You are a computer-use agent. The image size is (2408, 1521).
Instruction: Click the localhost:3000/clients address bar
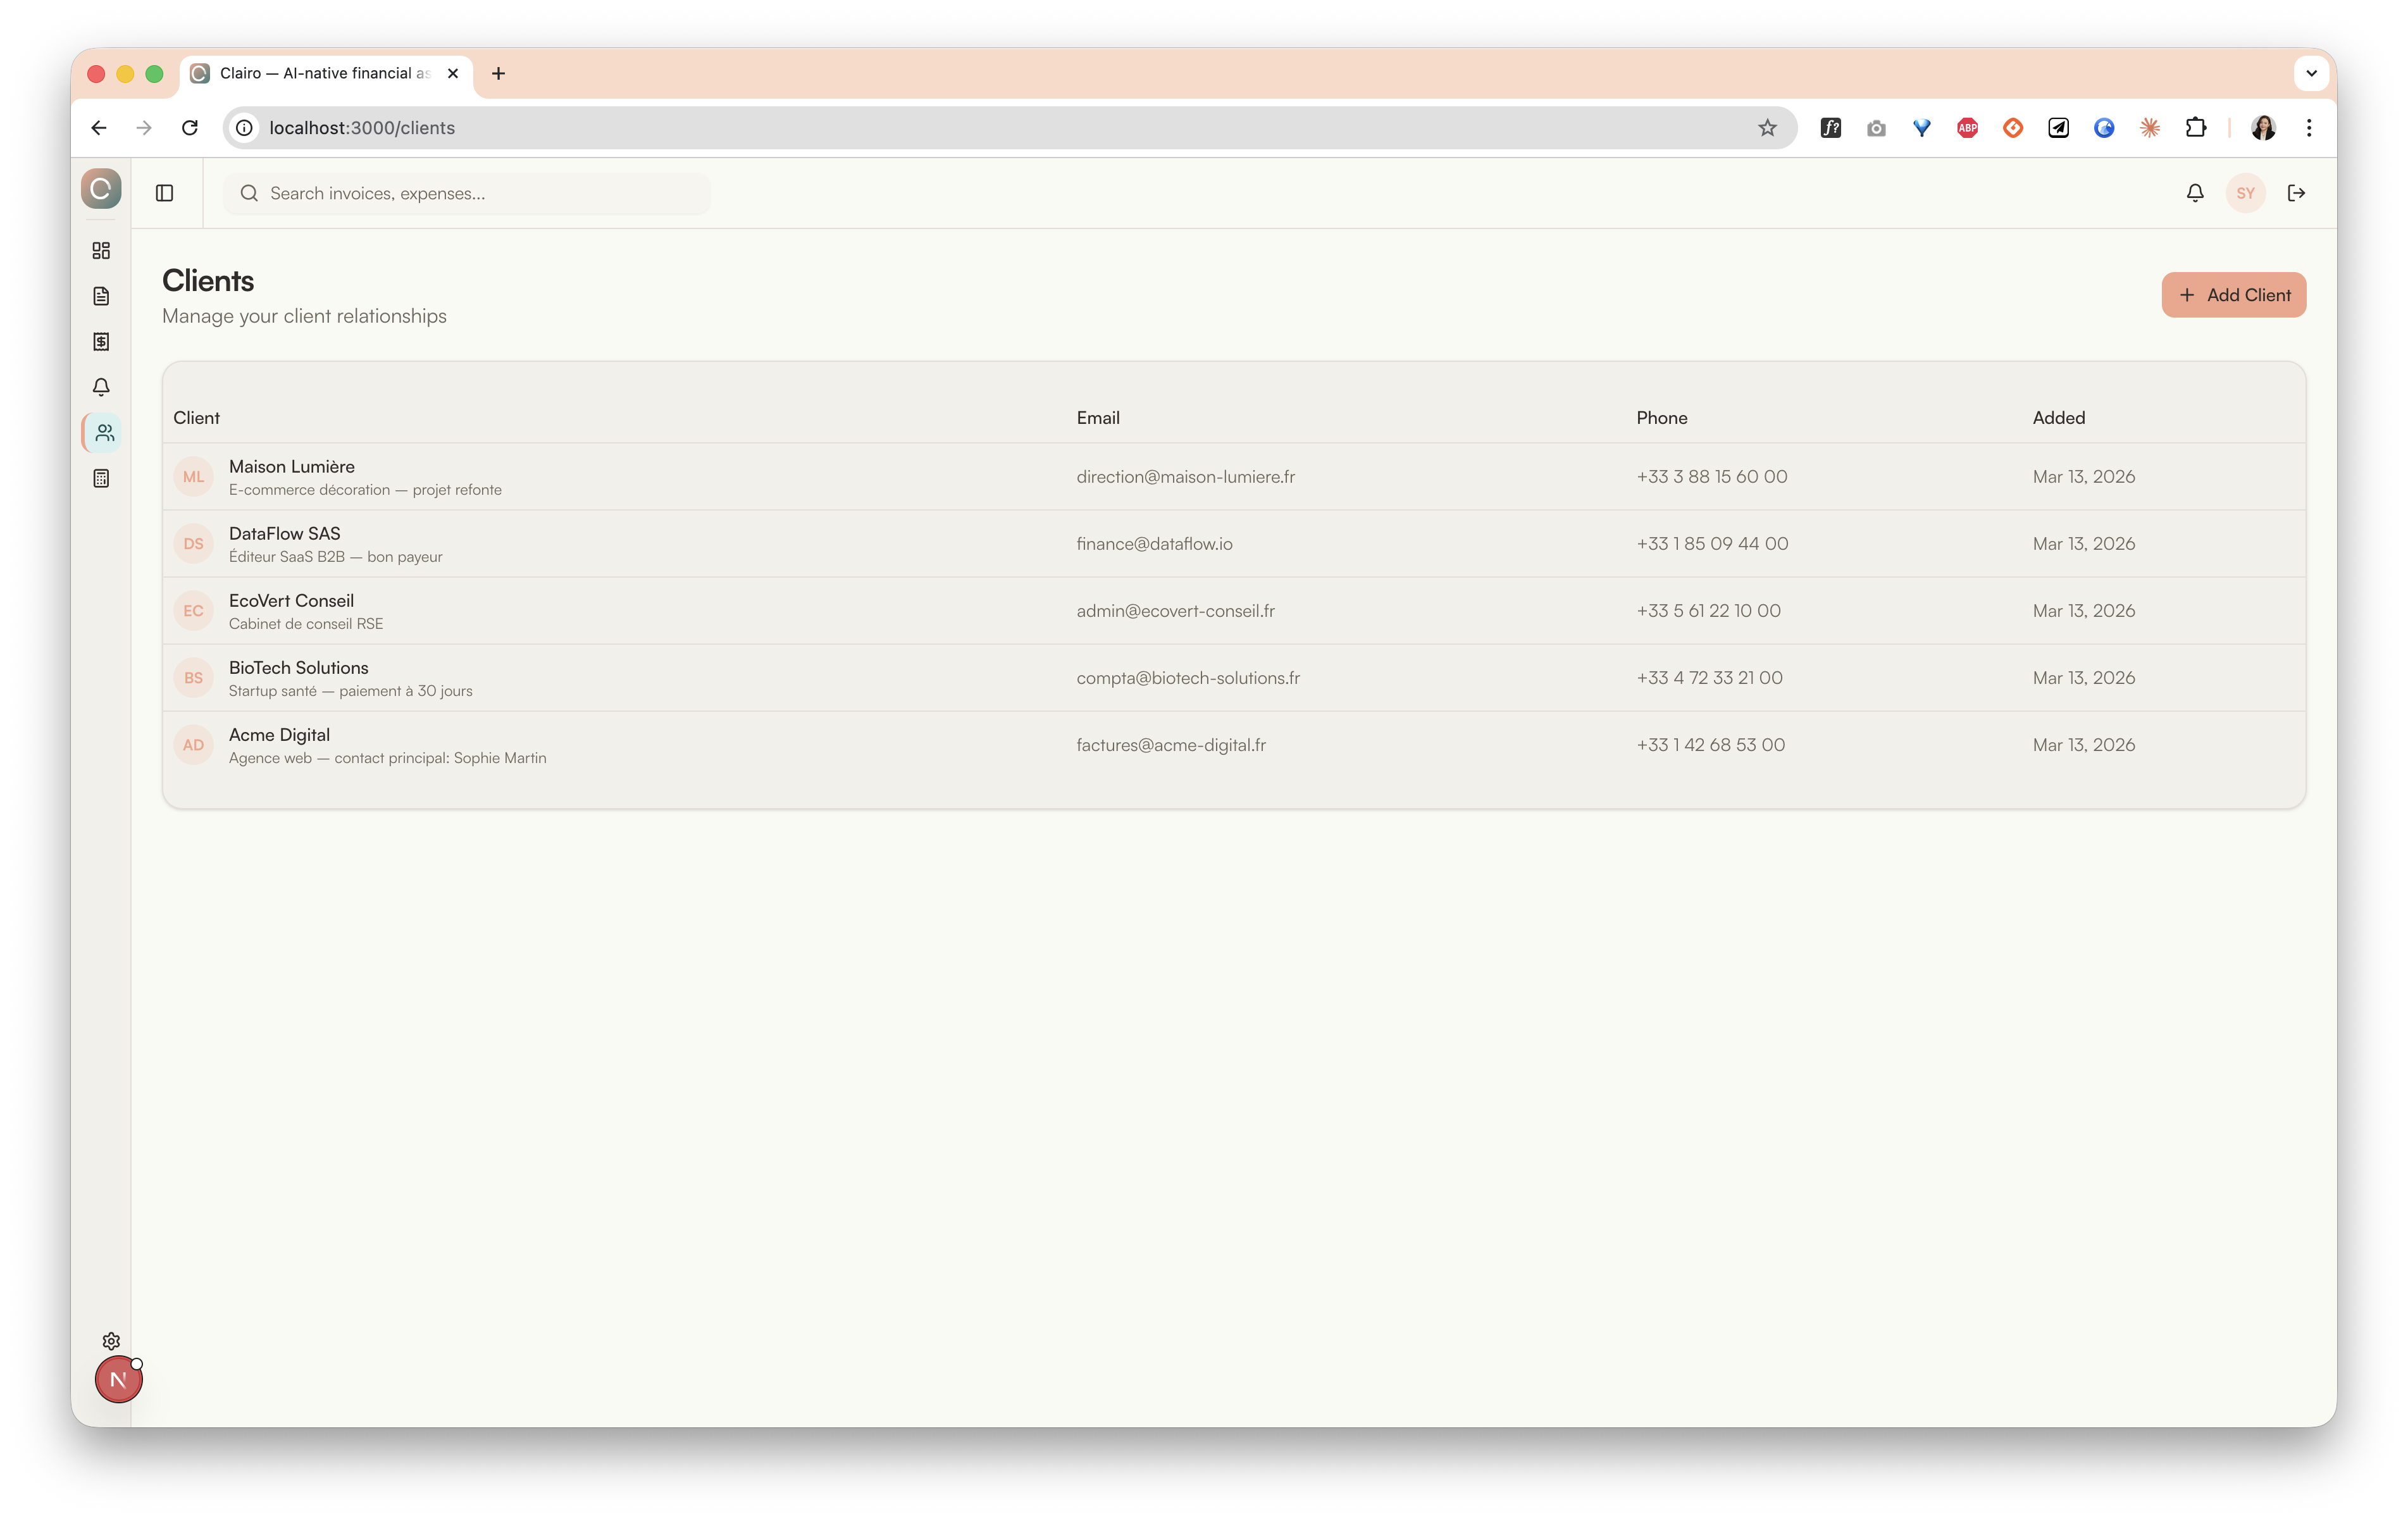(1010, 128)
